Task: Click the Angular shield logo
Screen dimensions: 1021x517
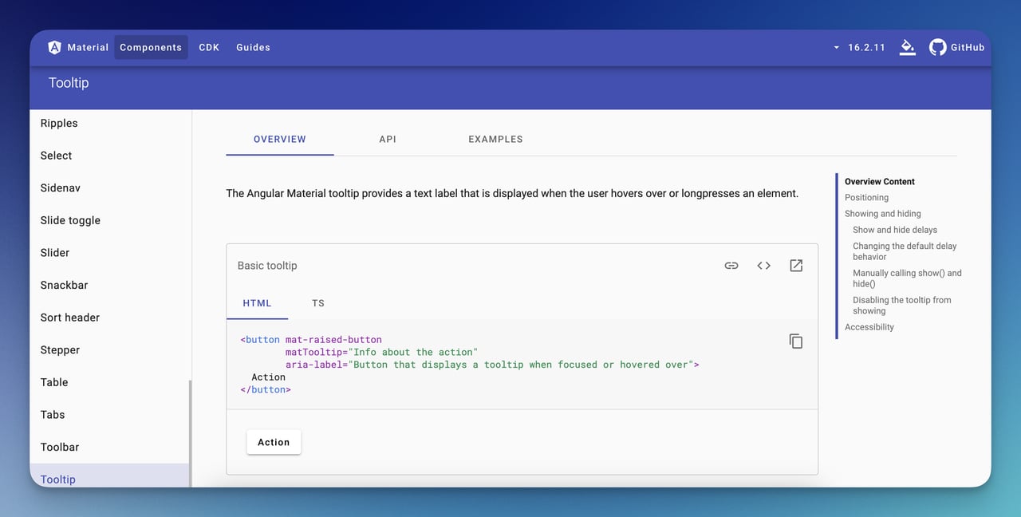Action: point(54,47)
